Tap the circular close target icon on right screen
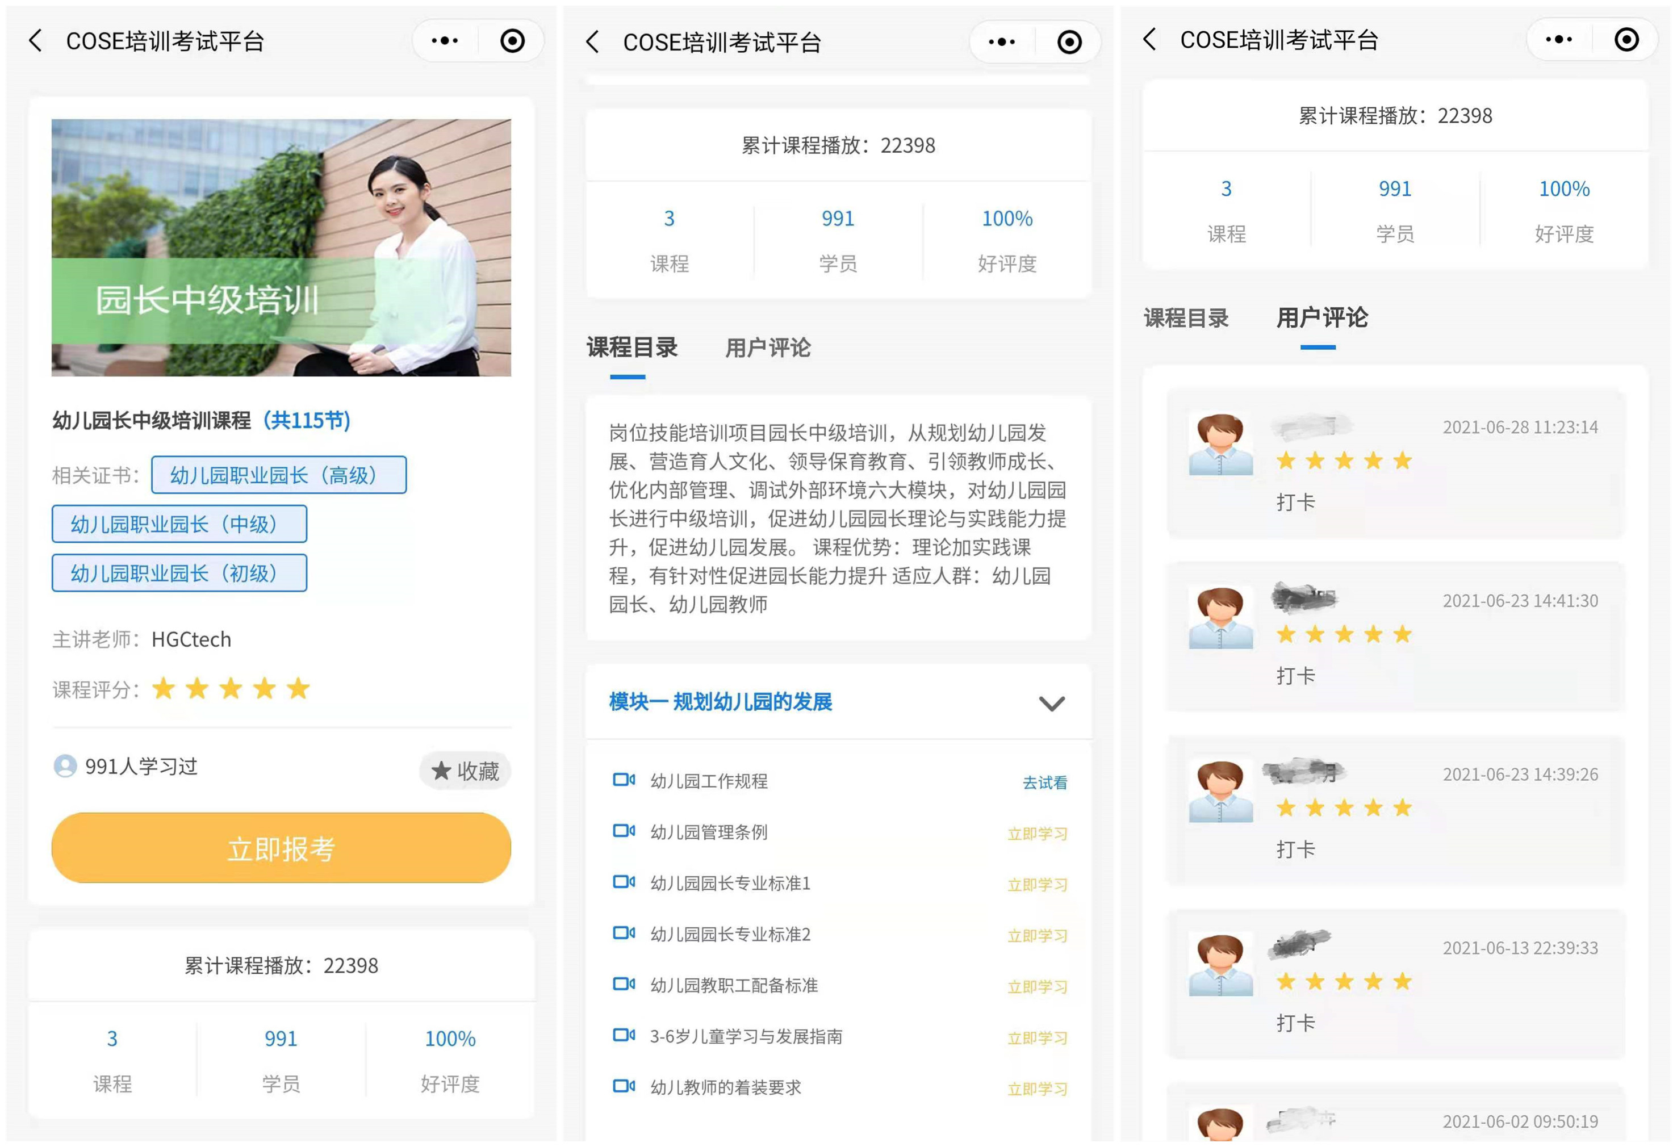 pyautogui.click(x=1626, y=39)
